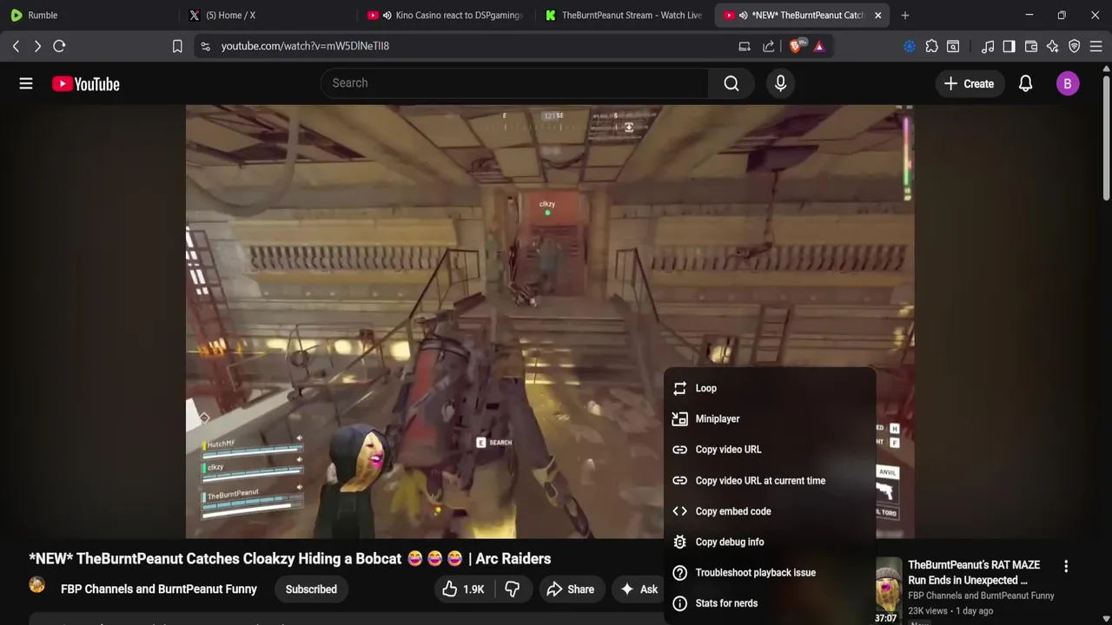Screen dimensions: 1112x625
Task: Click the Share button below video
Action: pyautogui.click(x=571, y=589)
